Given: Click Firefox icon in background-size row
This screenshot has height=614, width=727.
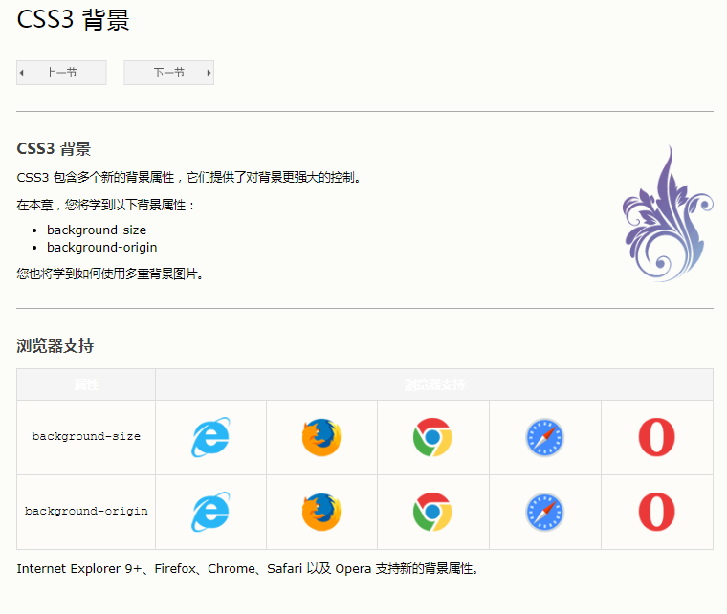Looking at the screenshot, I should (x=321, y=437).
